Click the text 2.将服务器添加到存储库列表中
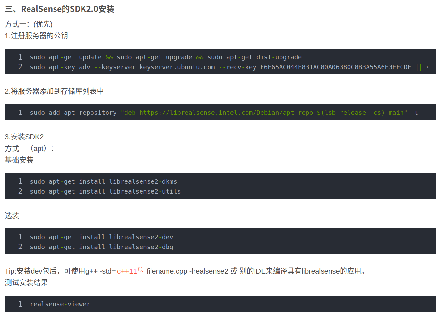The width and height of the screenshot is (440, 320). click(54, 91)
